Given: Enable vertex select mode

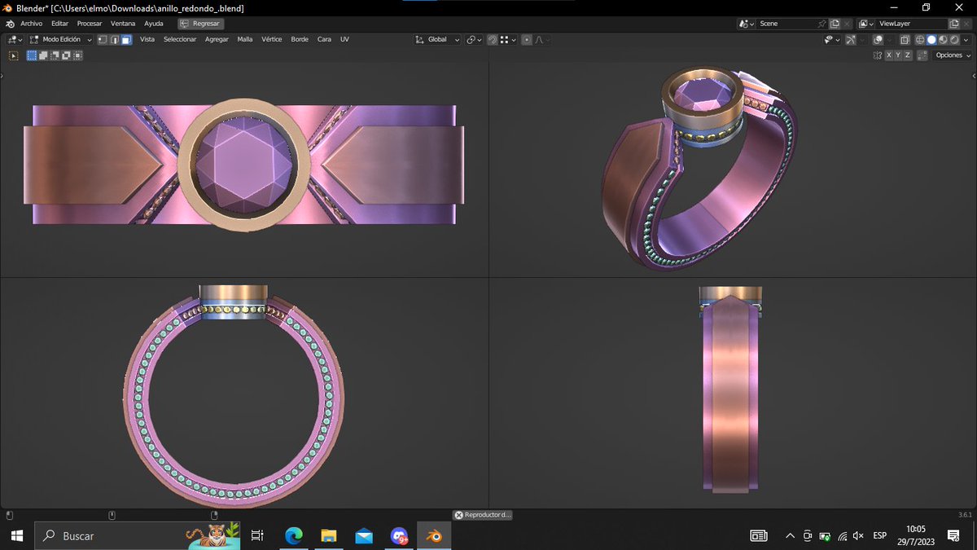Looking at the screenshot, I should pyautogui.click(x=103, y=39).
